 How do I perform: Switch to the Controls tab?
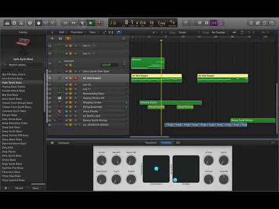(166, 143)
